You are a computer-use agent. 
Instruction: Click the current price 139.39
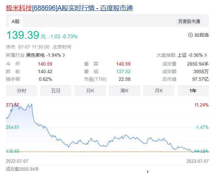pyautogui.click(x=23, y=35)
